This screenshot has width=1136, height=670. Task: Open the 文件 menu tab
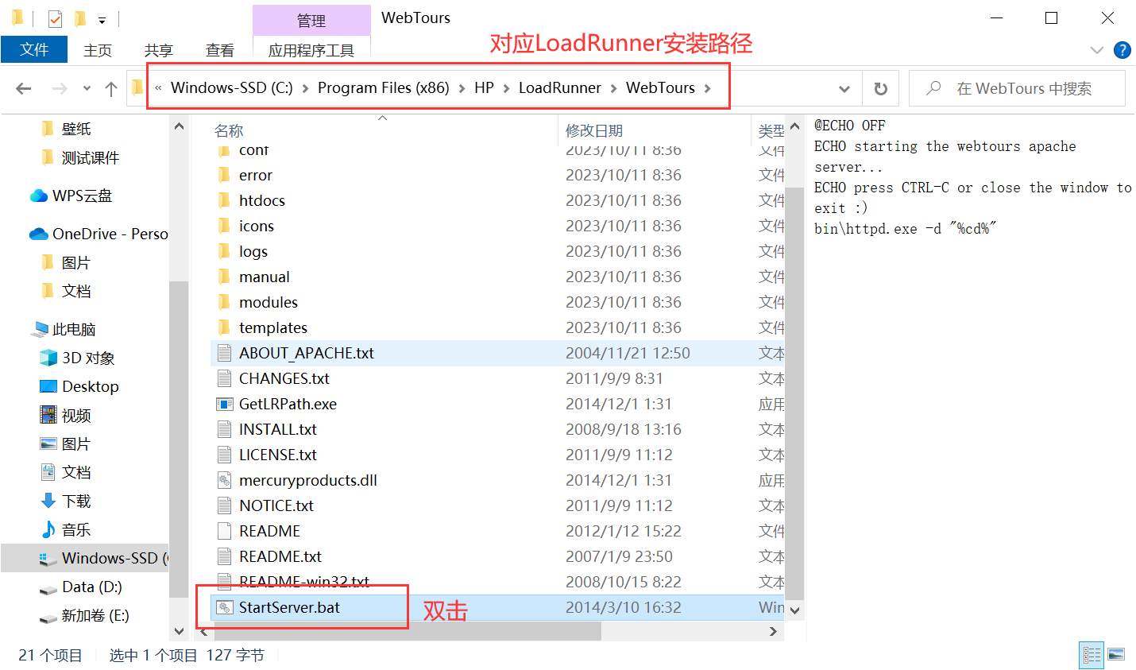[x=34, y=49]
